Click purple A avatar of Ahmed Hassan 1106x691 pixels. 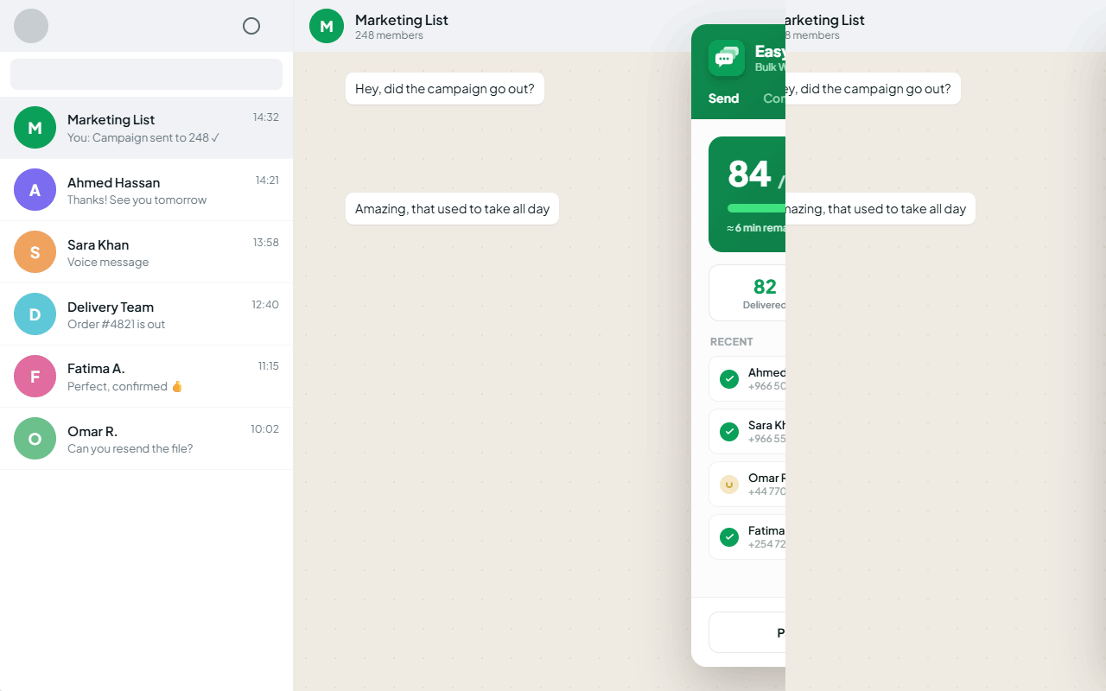[35, 190]
